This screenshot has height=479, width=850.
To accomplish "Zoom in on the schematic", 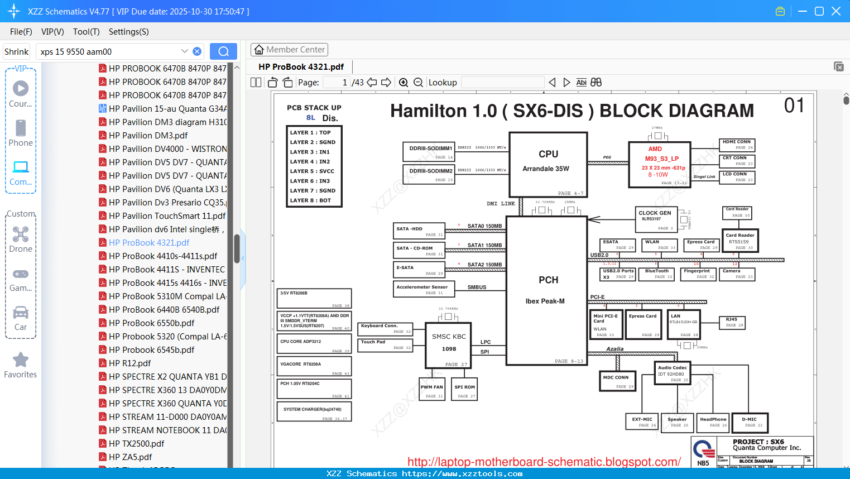I will coord(404,82).
